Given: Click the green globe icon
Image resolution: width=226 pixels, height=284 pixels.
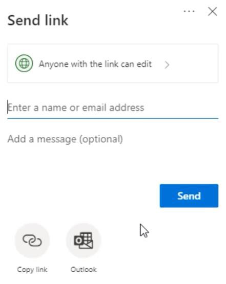Looking at the screenshot, I should coord(24,63).
